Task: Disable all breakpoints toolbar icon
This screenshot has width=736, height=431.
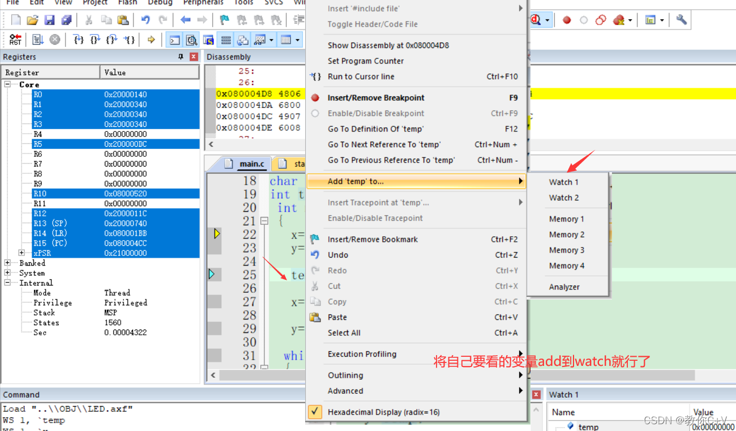Action: 601,20
